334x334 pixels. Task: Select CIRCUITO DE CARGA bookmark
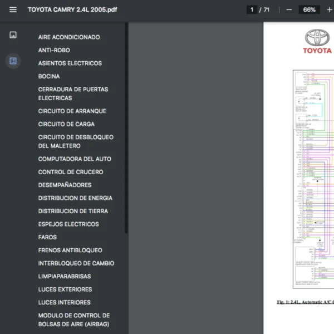pos(66,124)
